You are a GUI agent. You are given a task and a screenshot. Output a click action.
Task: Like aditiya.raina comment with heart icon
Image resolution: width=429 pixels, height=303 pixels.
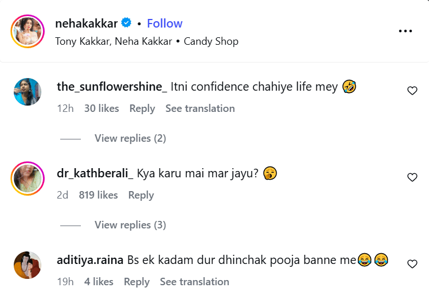point(412,264)
